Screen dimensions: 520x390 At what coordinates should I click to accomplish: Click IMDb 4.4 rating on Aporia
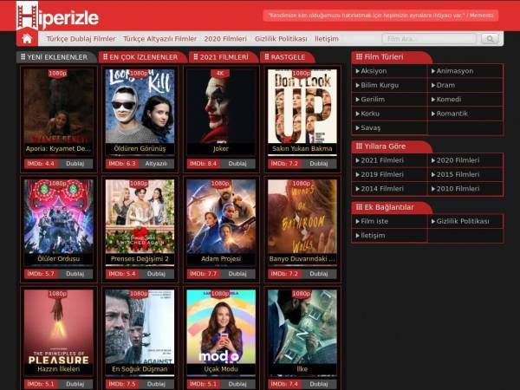[x=41, y=164]
